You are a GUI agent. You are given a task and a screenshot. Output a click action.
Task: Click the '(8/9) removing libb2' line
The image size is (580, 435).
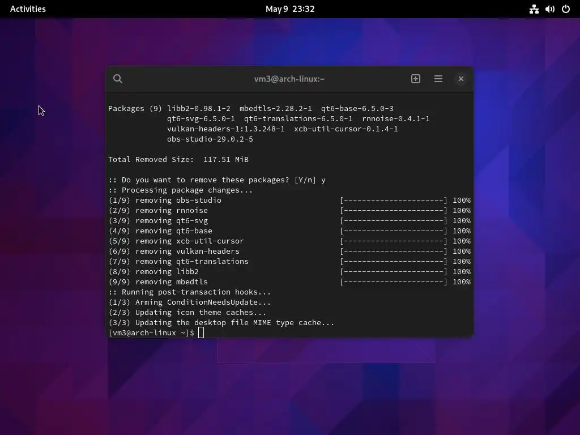point(154,271)
